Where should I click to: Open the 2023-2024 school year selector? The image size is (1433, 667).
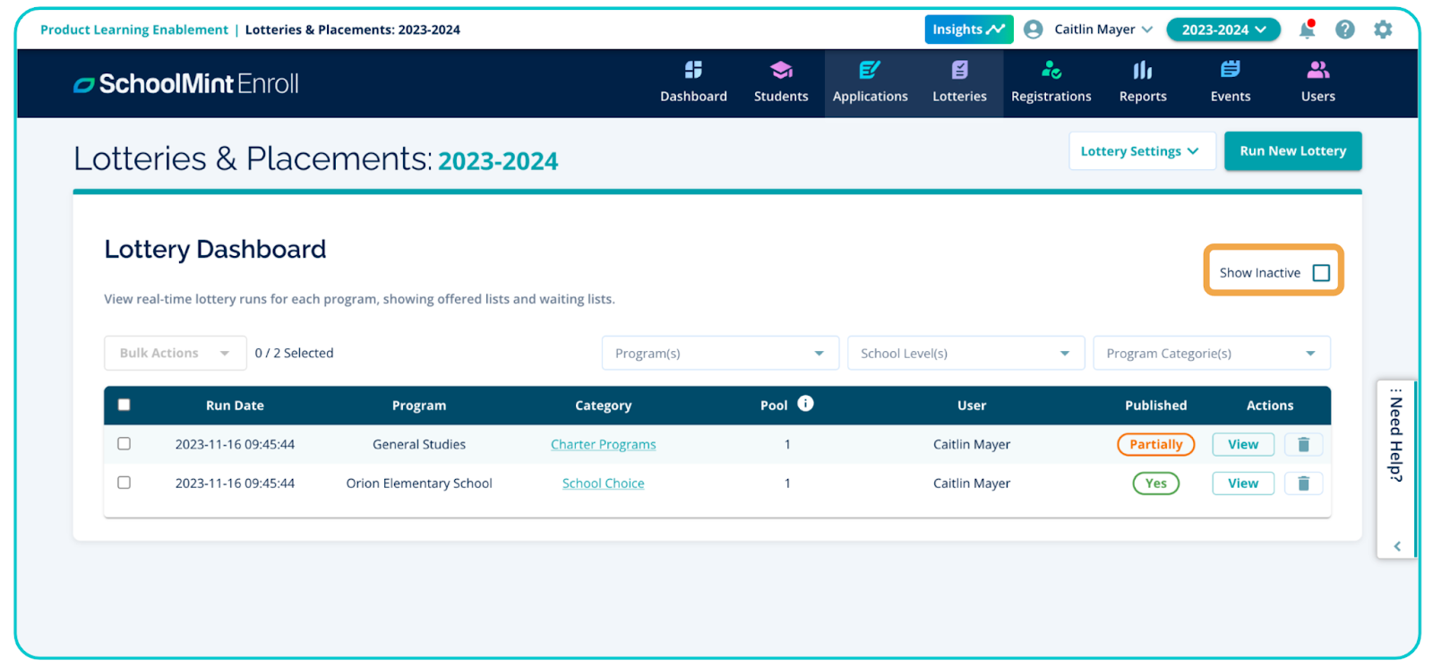1223,30
